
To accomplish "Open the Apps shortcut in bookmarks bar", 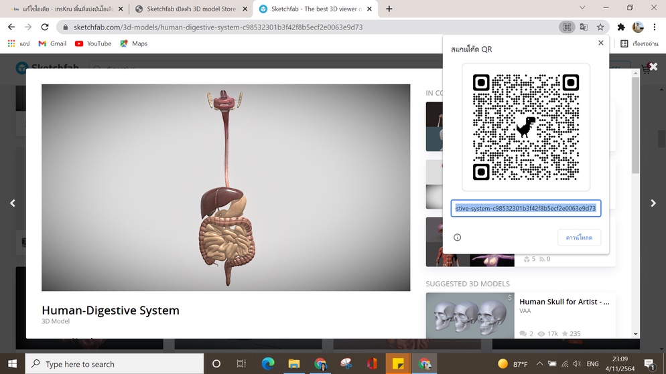I will [19, 43].
